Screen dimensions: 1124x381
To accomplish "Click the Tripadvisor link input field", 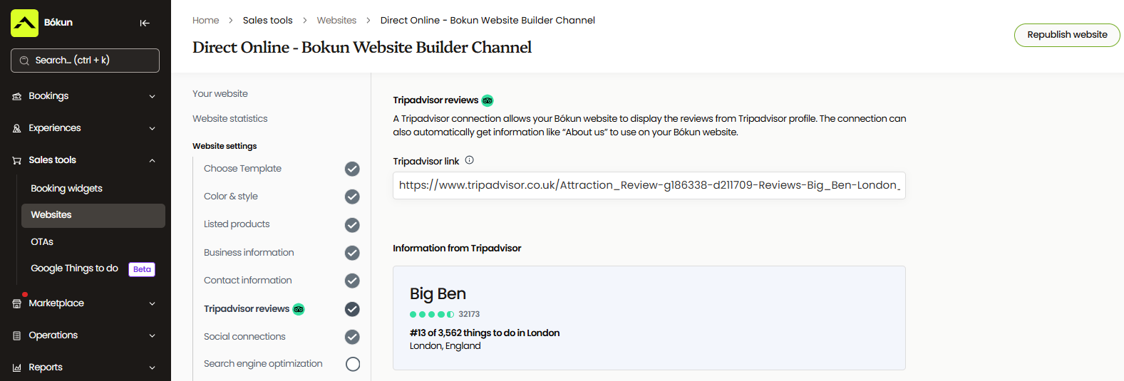I will [x=649, y=185].
